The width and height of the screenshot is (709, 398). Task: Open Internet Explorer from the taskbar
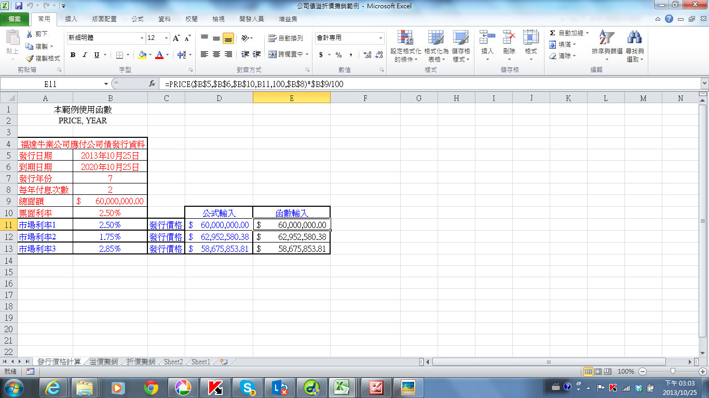point(53,387)
